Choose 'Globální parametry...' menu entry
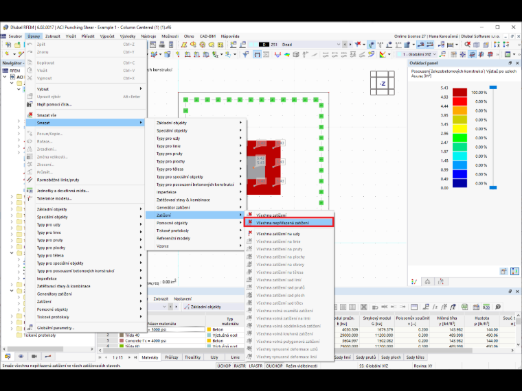The height and width of the screenshot is (391, 522). point(86,328)
